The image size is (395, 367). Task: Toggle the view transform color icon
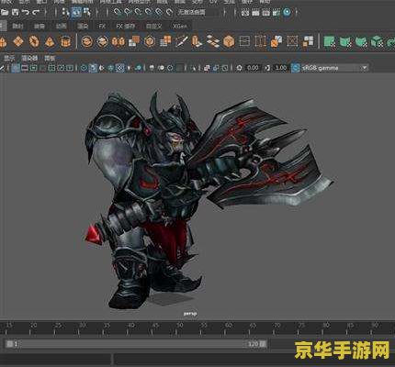pos(295,68)
